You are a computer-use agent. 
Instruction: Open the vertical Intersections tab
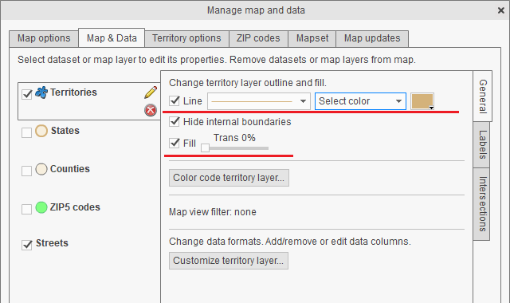pyautogui.click(x=482, y=204)
